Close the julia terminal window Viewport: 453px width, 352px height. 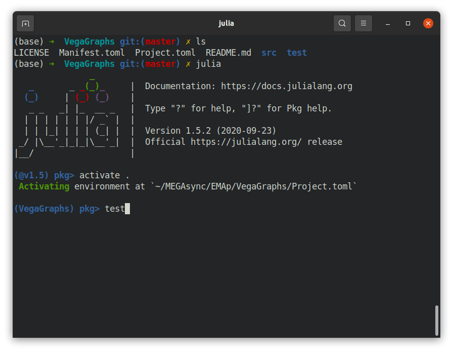tap(428, 23)
